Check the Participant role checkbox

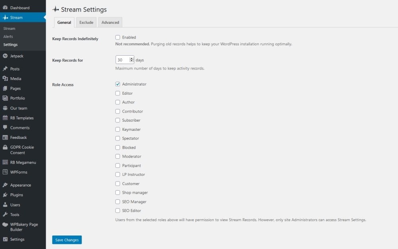coord(117,165)
